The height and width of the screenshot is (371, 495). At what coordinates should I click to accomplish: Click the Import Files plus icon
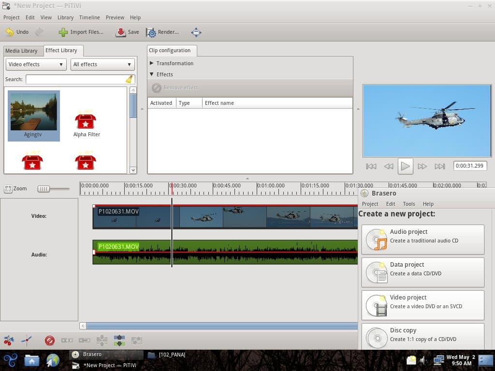(63, 32)
